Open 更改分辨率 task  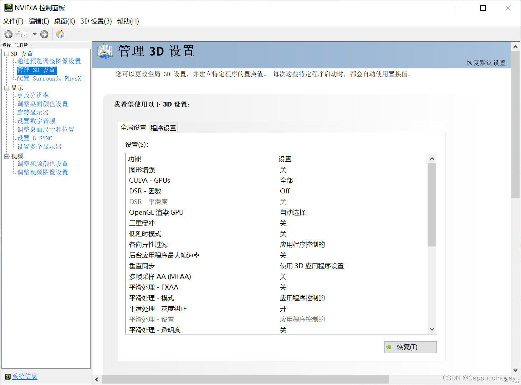tap(33, 95)
